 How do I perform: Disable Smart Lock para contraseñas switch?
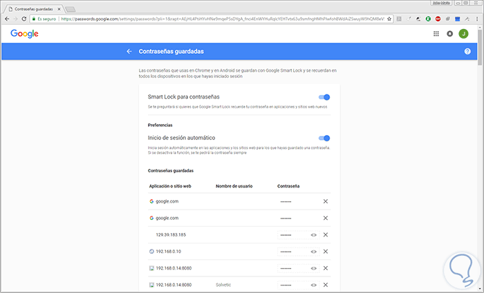click(x=324, y=98)
